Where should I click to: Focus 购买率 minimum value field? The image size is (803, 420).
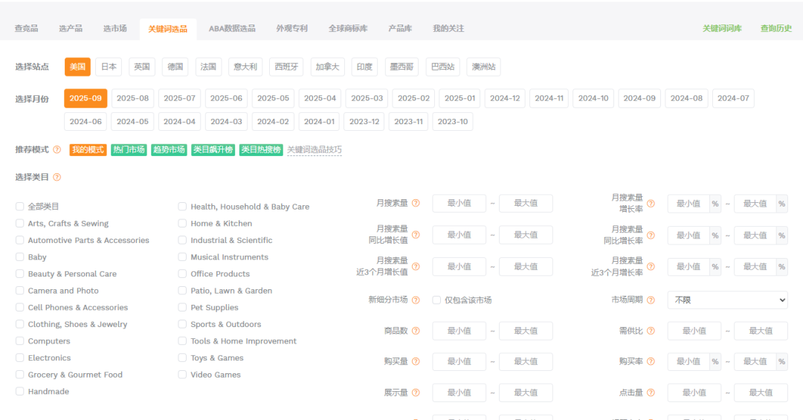tap(688, 361)
